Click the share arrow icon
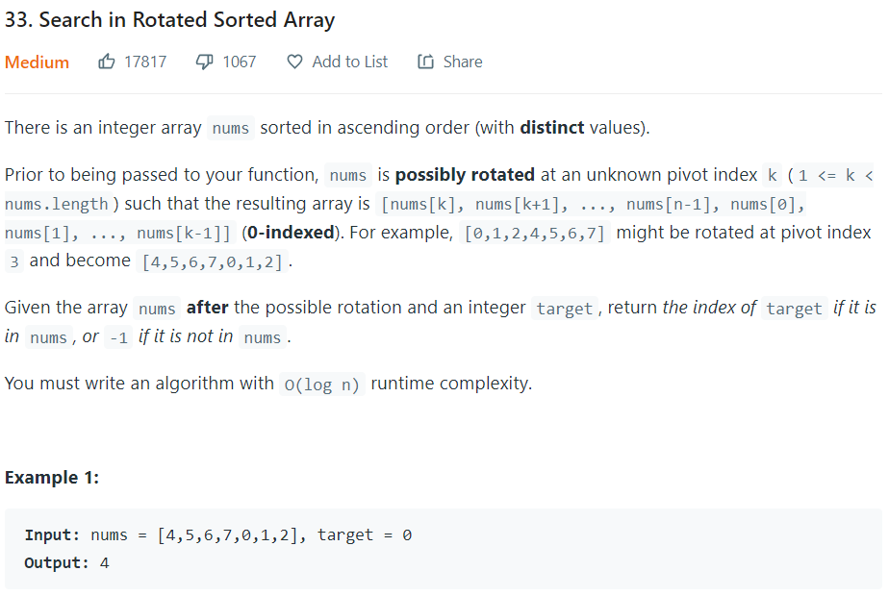Viewport: 889px width, 596px height. coord(426,62)
